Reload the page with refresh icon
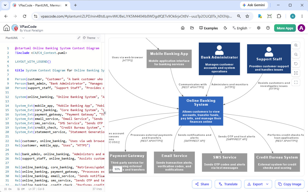The image size is (308, 192). pos(25,16)
